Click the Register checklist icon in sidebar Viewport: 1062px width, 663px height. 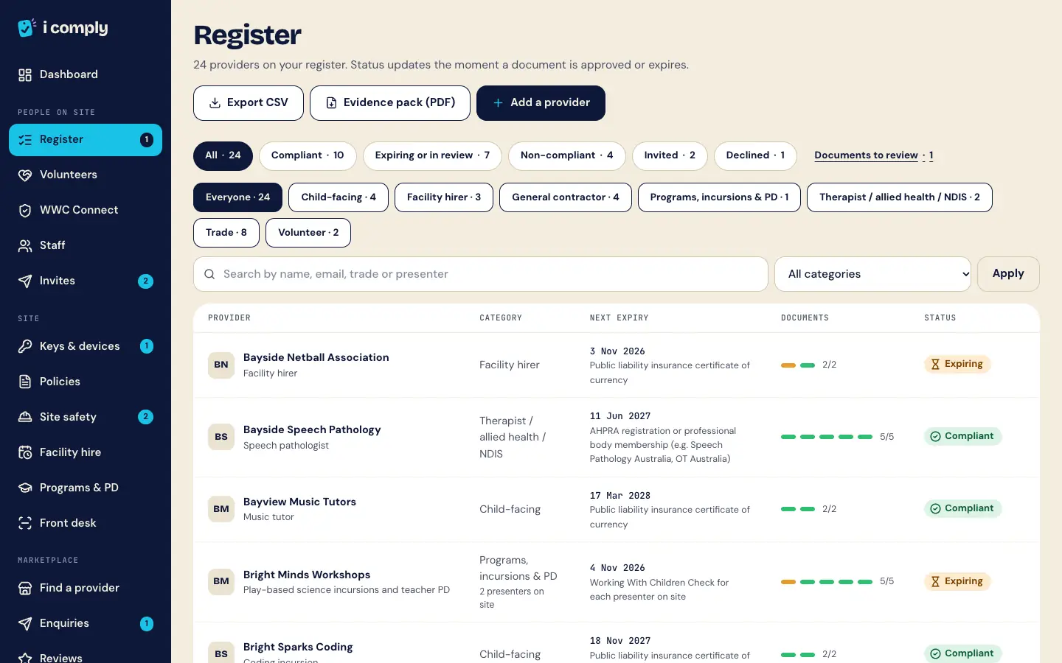coord(25,140)
